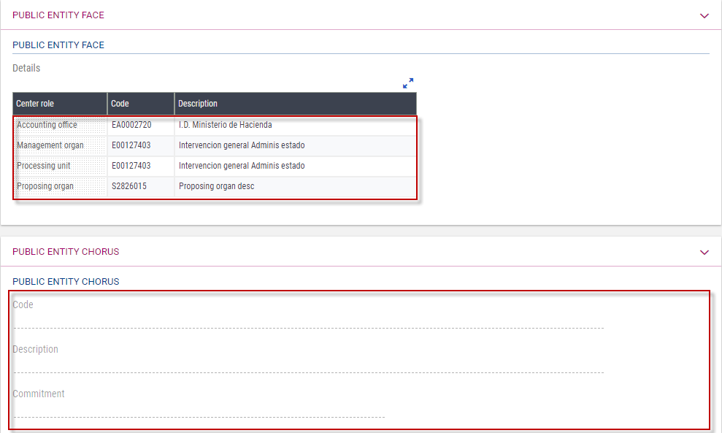Viewport: 722px width, 433px height.
Task: Click code E00127403 in Management organ row
Action: pos(131,145)
